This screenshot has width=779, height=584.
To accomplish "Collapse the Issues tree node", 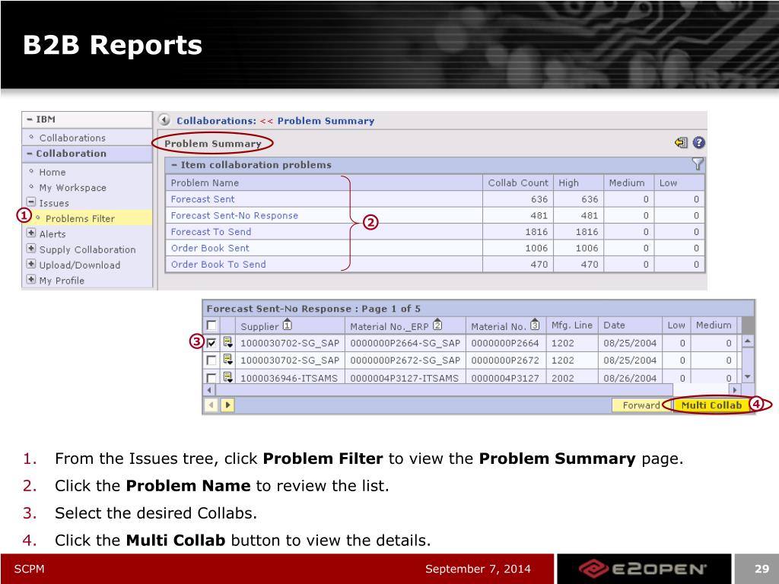I will click(30, 202).
